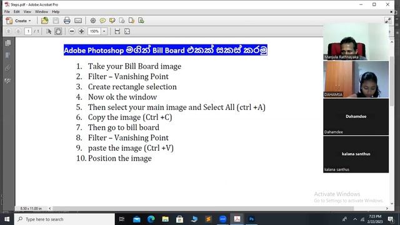Click the scrolling mode fit width icon
400x225 pixels.
click(x=117, y=31)
